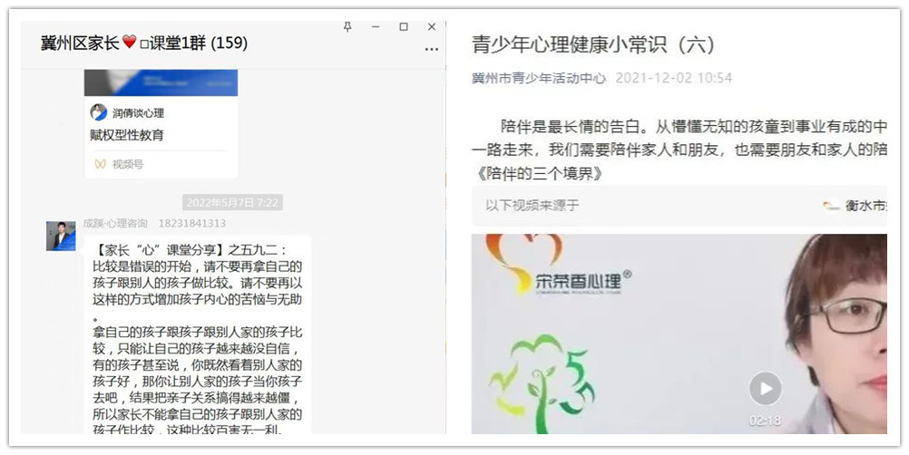The width and height of the screenshot is (909, 455).
Task: Maximize the chat window
Action: pos(404,27)
